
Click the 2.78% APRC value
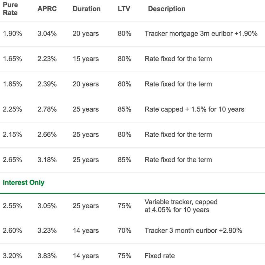[x=47, y=109]
